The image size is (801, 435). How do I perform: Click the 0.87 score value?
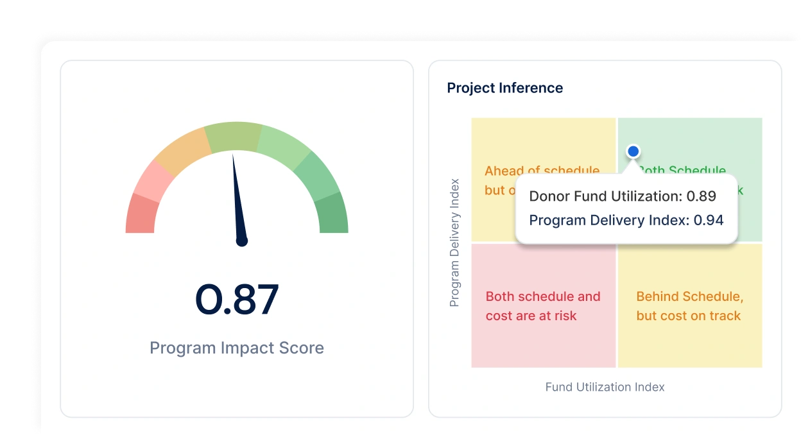[237, 300]
